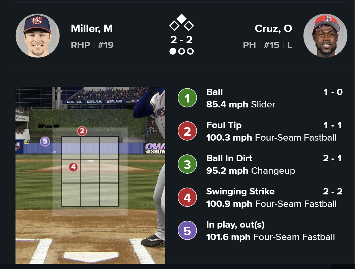Click the Miller, M player name
Image resolution: width=355 pixels, height=269 pixels.
(92, 28)
